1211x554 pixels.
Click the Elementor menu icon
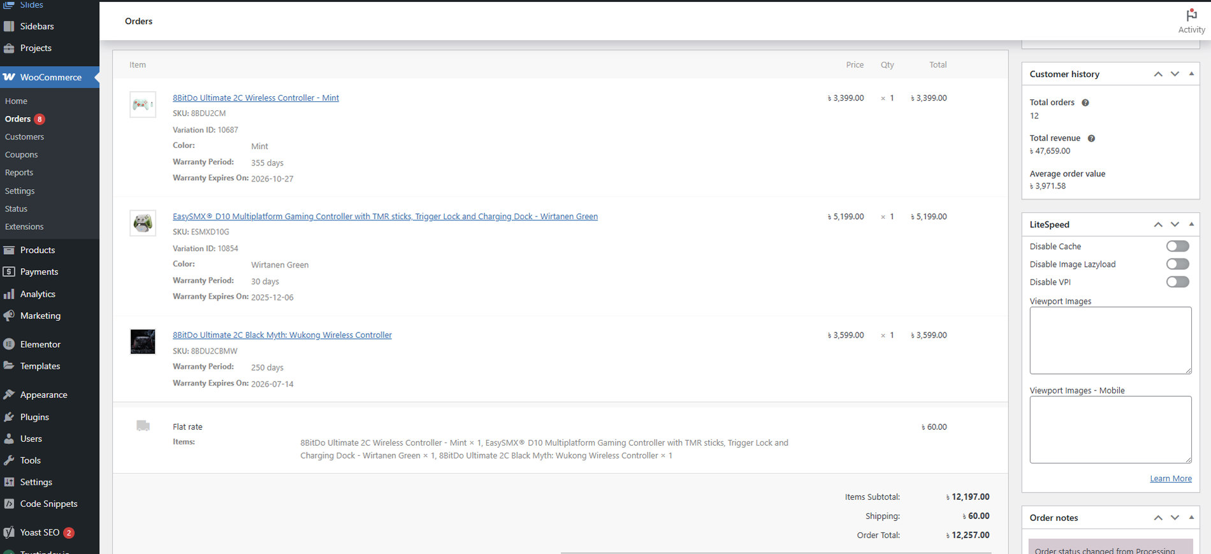(x=9, y=344)
